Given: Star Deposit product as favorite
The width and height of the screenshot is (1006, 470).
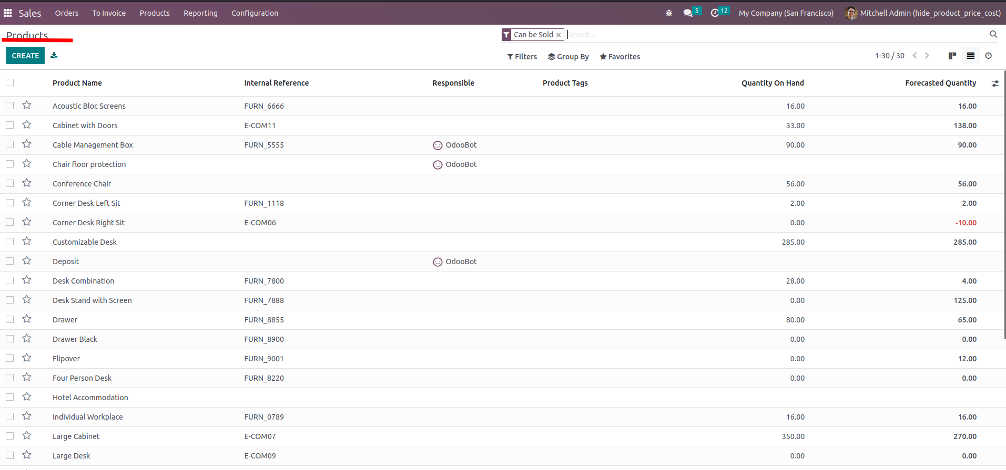Looking at the screenshot, I should coord(27,261).
